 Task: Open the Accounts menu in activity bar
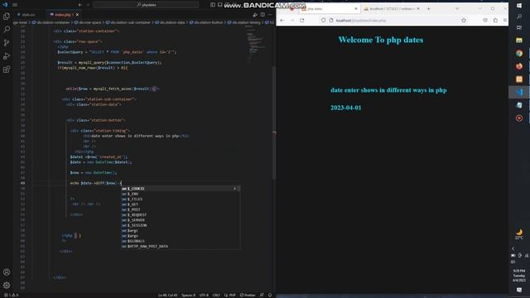[7, 272]
